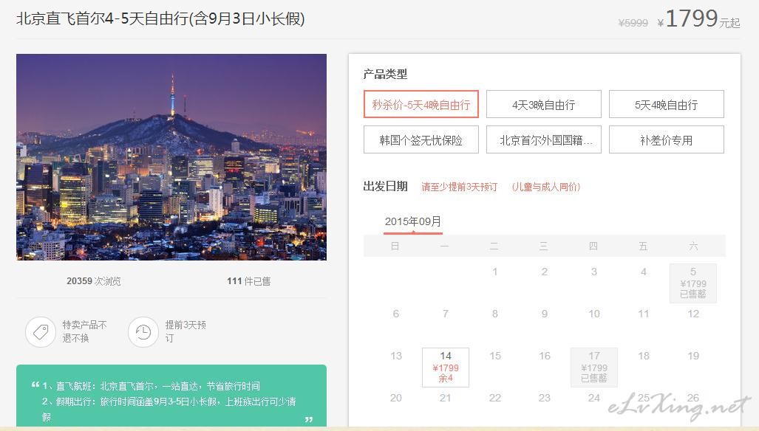The image size is (759, 431).
Task: Click the sold-out September 5 date cell
Action: click(x=693, y=283)
